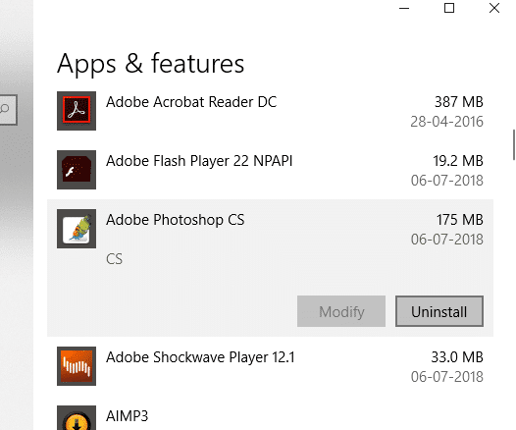Screen dimensions: 516x430
Task: Click the vertical scrollbar thumb
Action: pyautogui.click(x=514, y=144)
